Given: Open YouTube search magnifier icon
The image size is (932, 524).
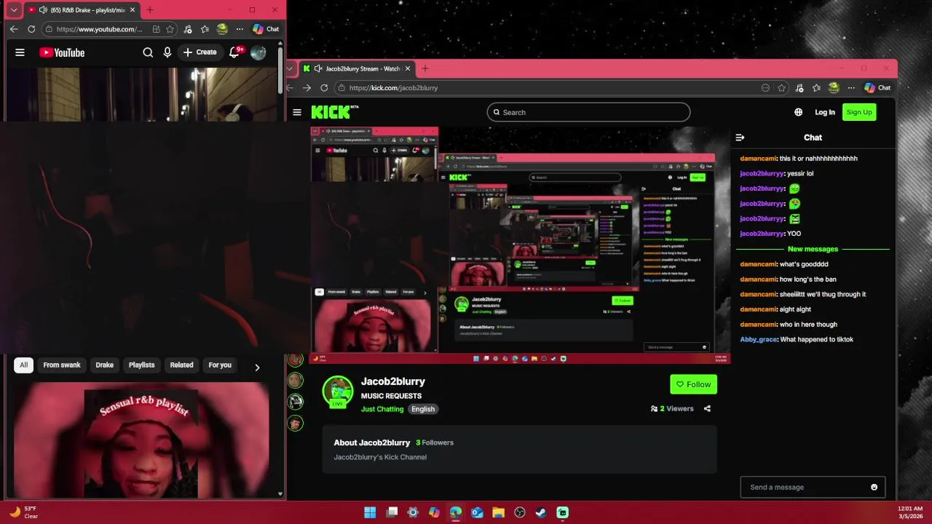Looking at the screenshot, I should 148,52.
